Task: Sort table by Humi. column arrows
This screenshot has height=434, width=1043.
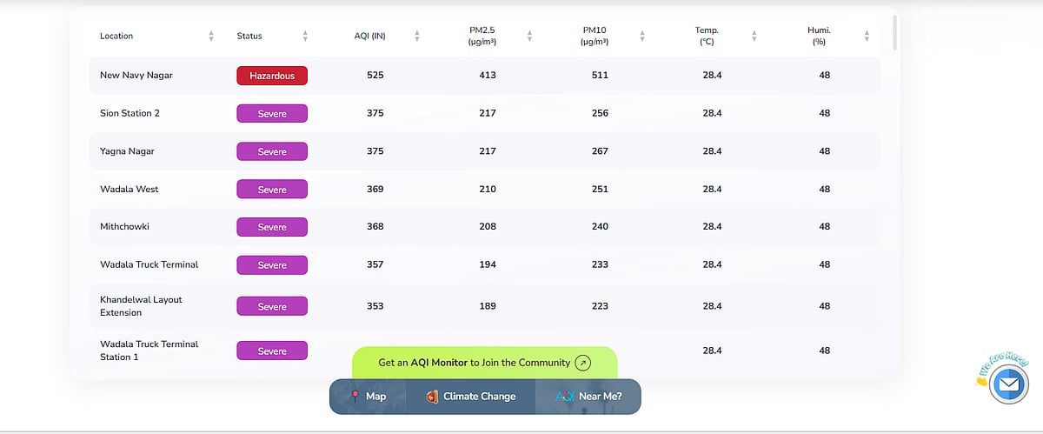Action: pyautogui.click(x=867, y=36)
